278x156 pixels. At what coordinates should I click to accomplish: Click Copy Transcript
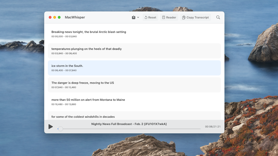pyautogui.click(x=195, y=17)
